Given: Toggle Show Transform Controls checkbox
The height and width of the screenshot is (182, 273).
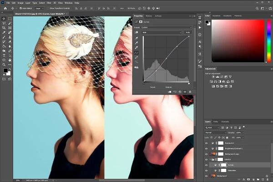Looking at the screenshot, I should coord(47,8).
